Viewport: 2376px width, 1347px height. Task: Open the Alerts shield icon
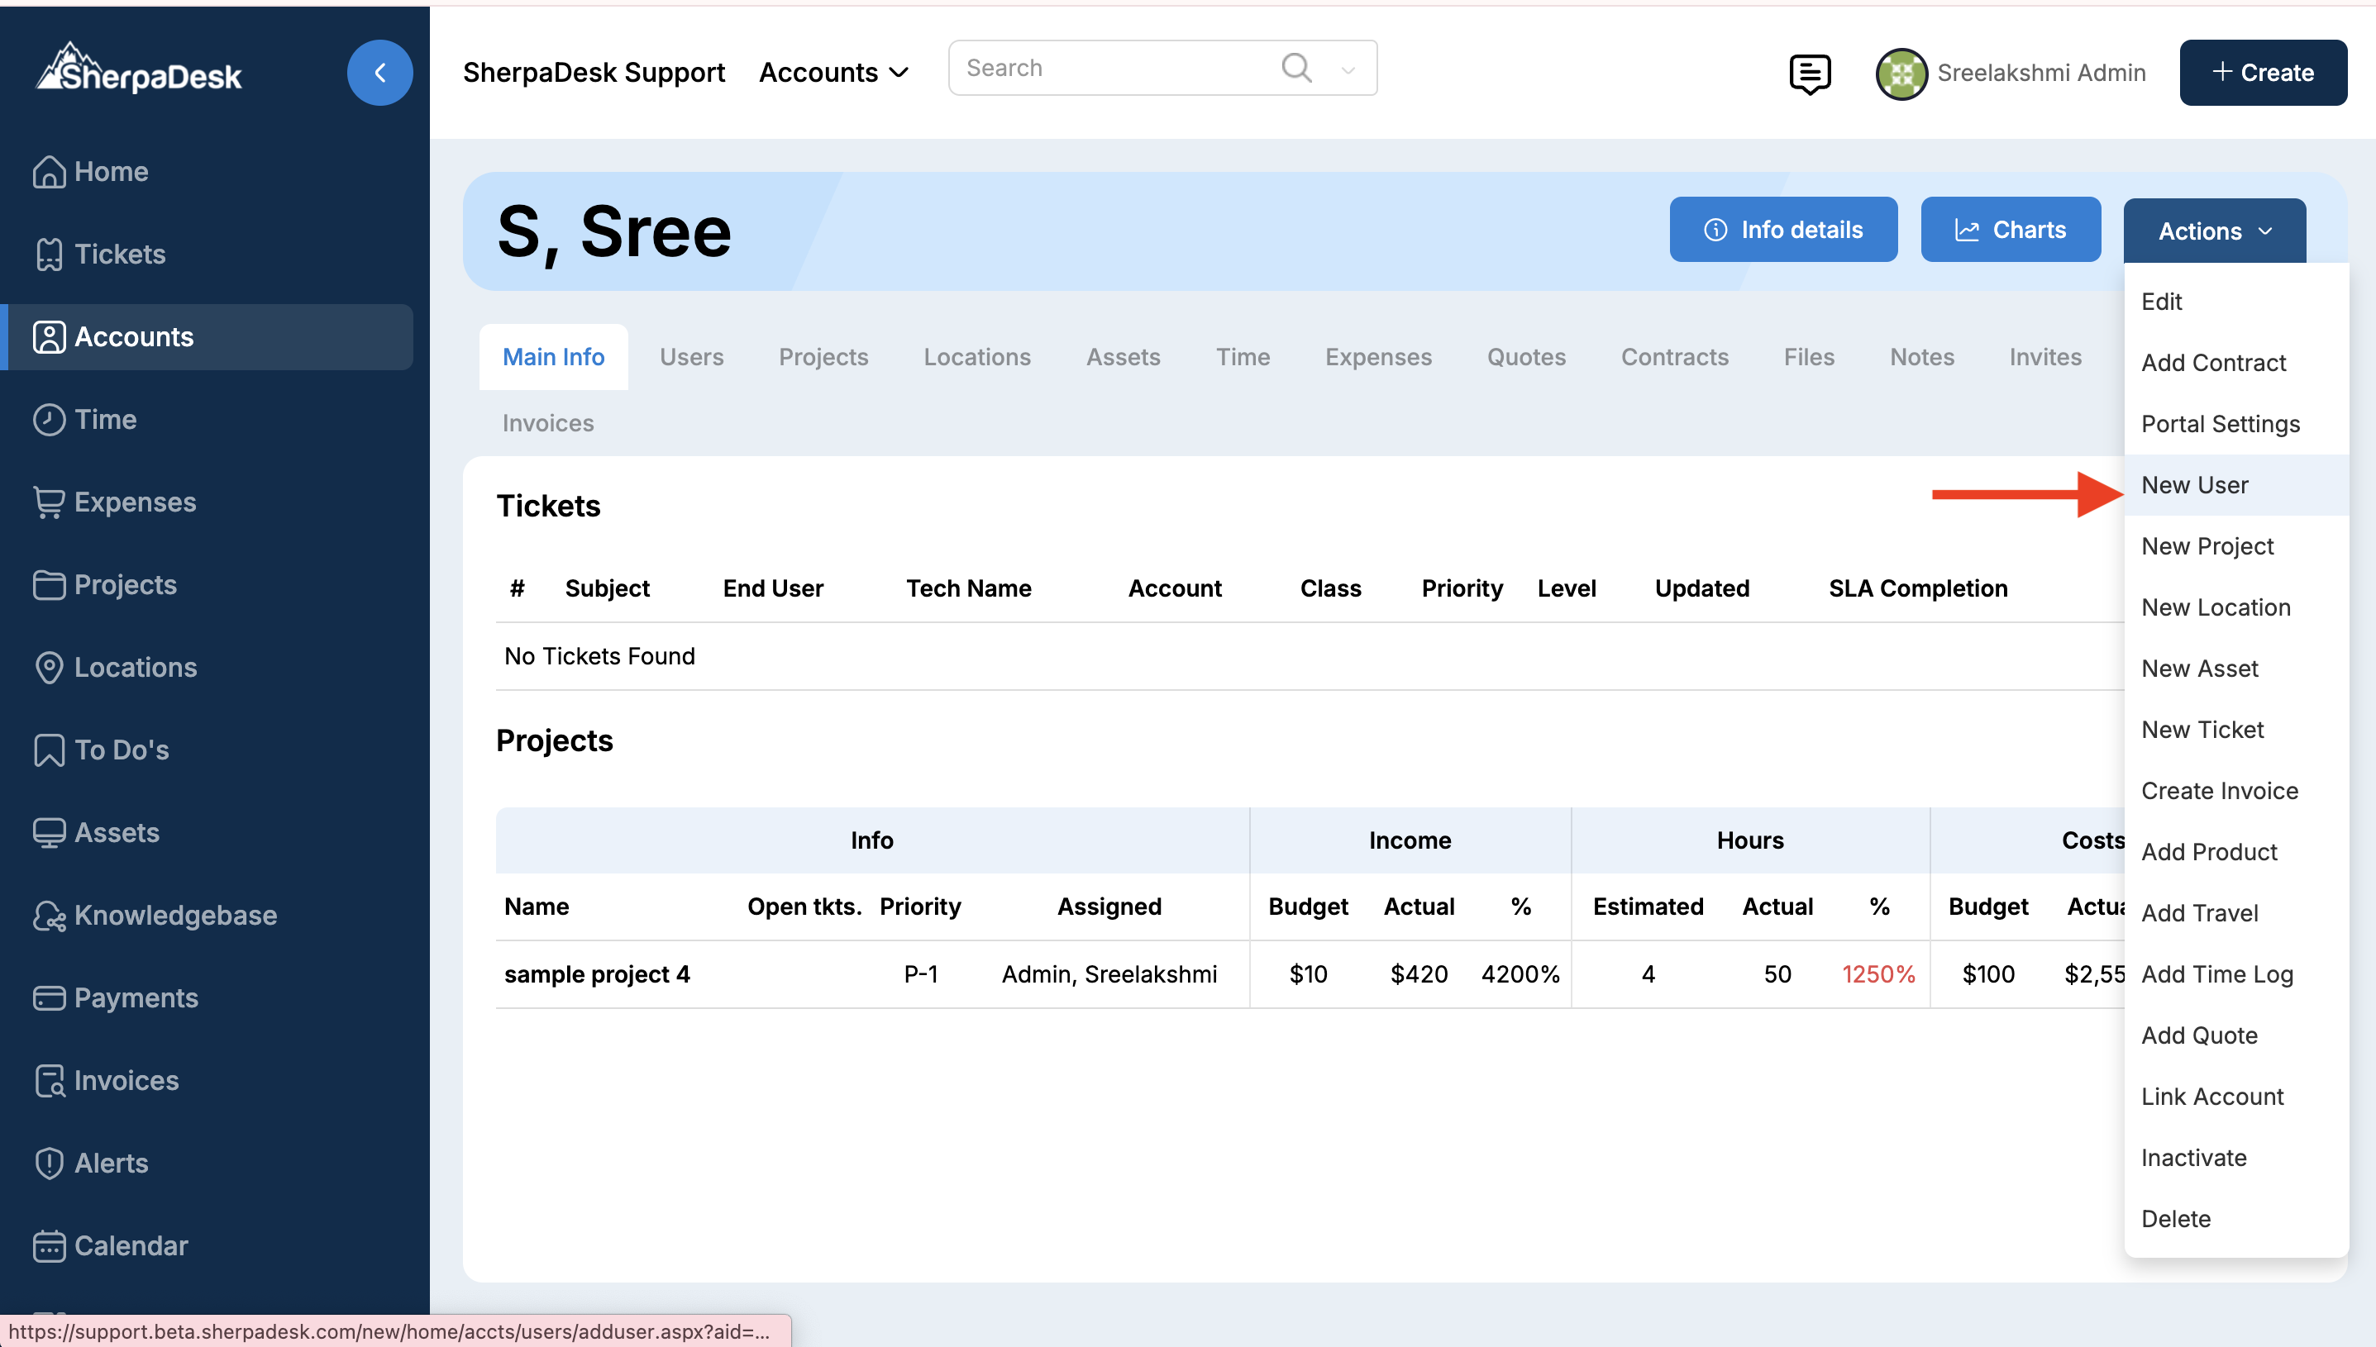click(48, 1163)
